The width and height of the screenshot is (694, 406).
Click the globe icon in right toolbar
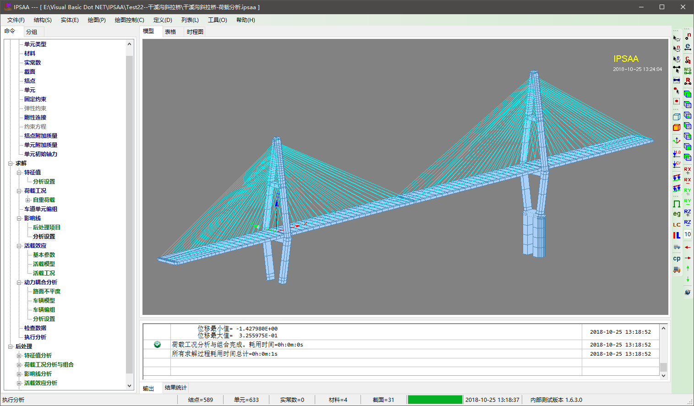[x=688, y=292]
